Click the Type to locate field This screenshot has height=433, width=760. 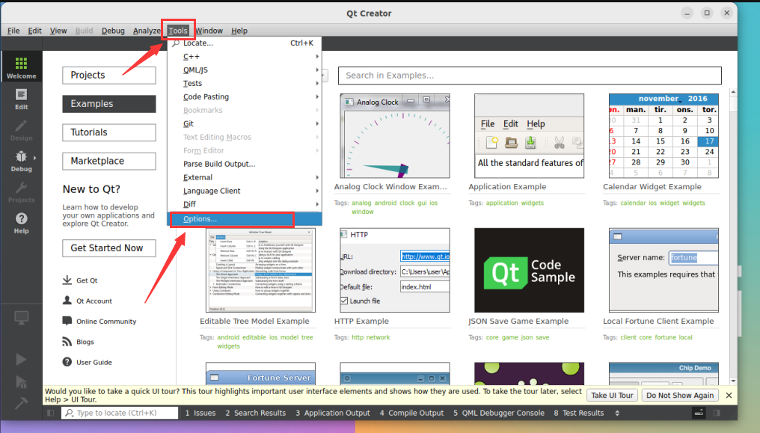[x=120, y=413]
